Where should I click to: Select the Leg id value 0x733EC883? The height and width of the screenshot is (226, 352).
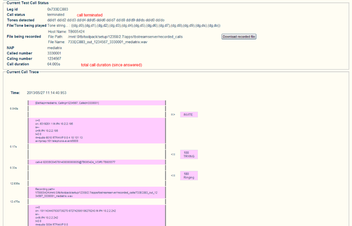58,9
